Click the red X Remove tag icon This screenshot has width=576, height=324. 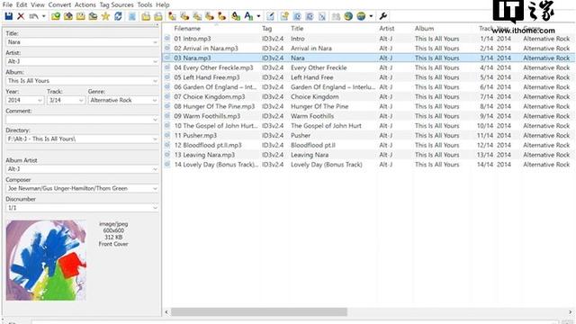coord(21,16)
